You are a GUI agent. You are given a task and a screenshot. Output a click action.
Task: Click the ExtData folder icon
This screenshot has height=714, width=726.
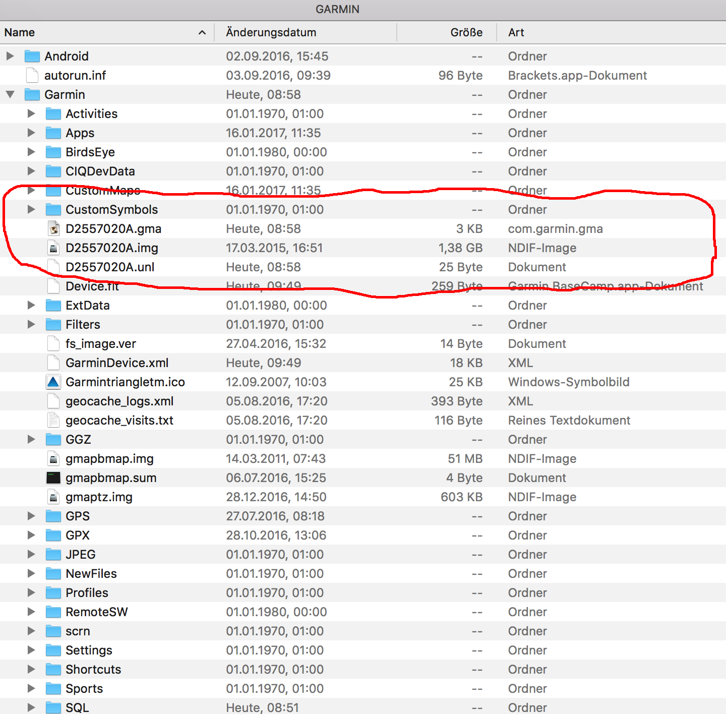(x=53, y=305)
